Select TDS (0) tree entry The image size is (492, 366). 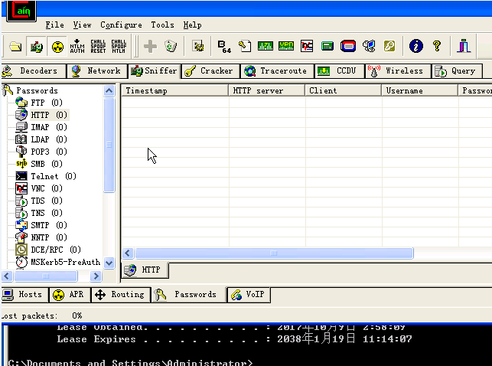[x=47, y=201]
